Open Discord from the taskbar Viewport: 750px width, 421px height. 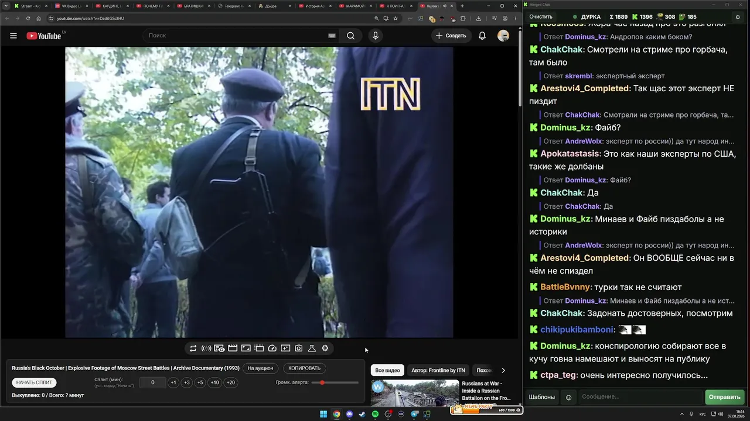350,415
